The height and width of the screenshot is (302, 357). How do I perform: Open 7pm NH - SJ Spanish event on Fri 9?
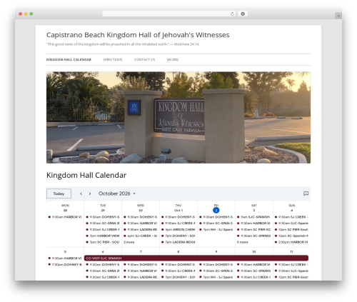(x=216, y=277)
